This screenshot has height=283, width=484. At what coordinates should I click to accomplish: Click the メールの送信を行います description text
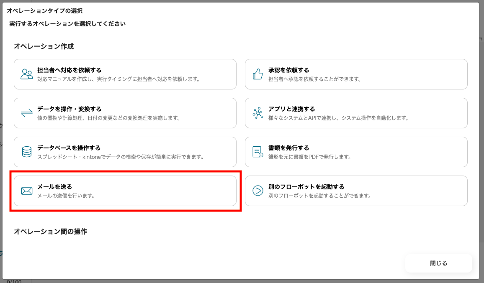pyautogui.click(x=66, y=196)
